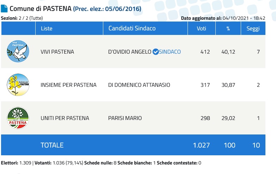This screenshot has height=174, width=276.
Task: Click the Vivi Pastena dove logo
Action: 18,52
